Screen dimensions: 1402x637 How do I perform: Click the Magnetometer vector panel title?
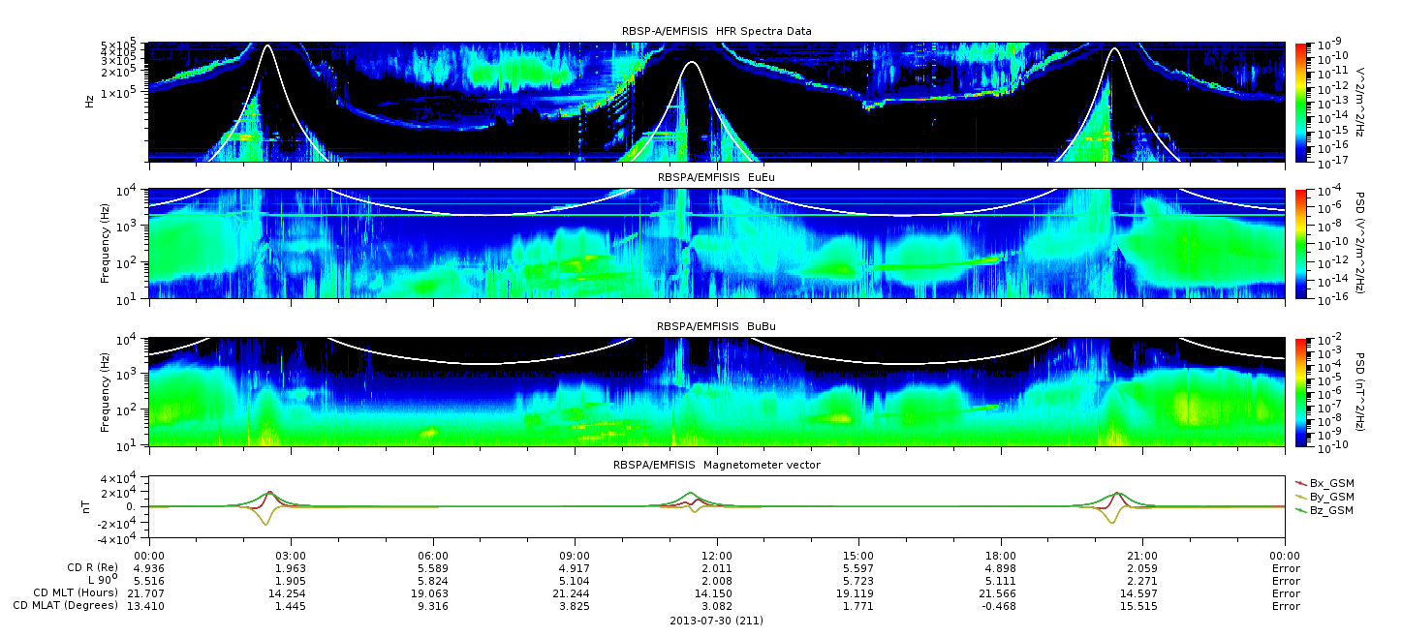(717, 465)
